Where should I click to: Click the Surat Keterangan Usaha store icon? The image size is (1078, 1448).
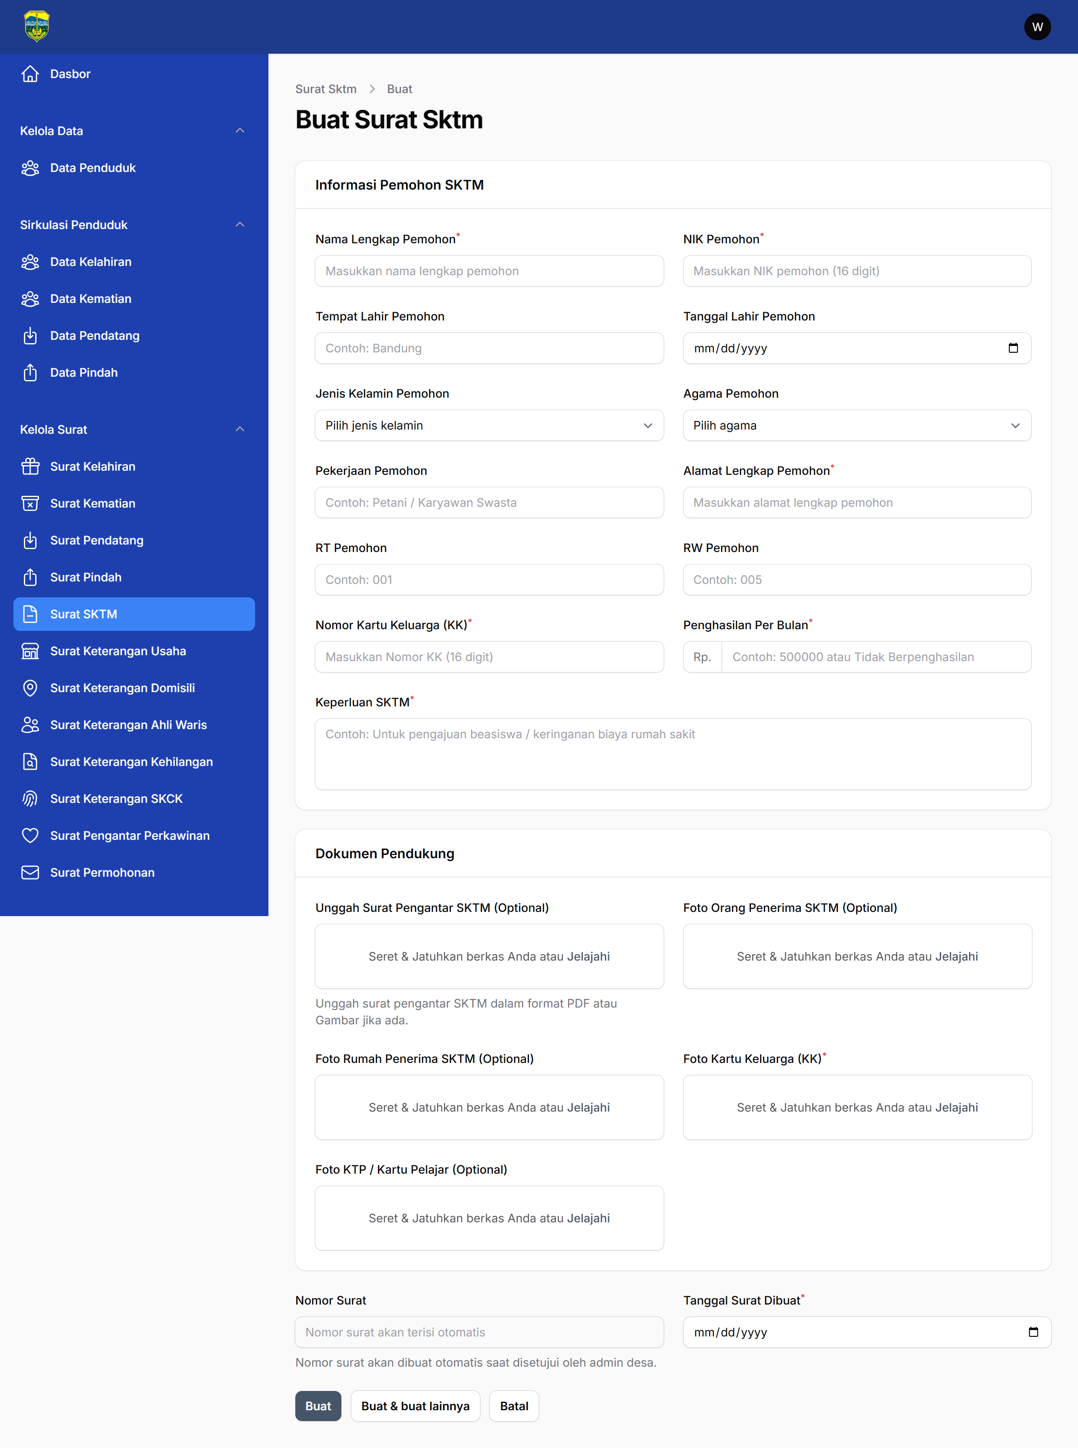[30, 651]
